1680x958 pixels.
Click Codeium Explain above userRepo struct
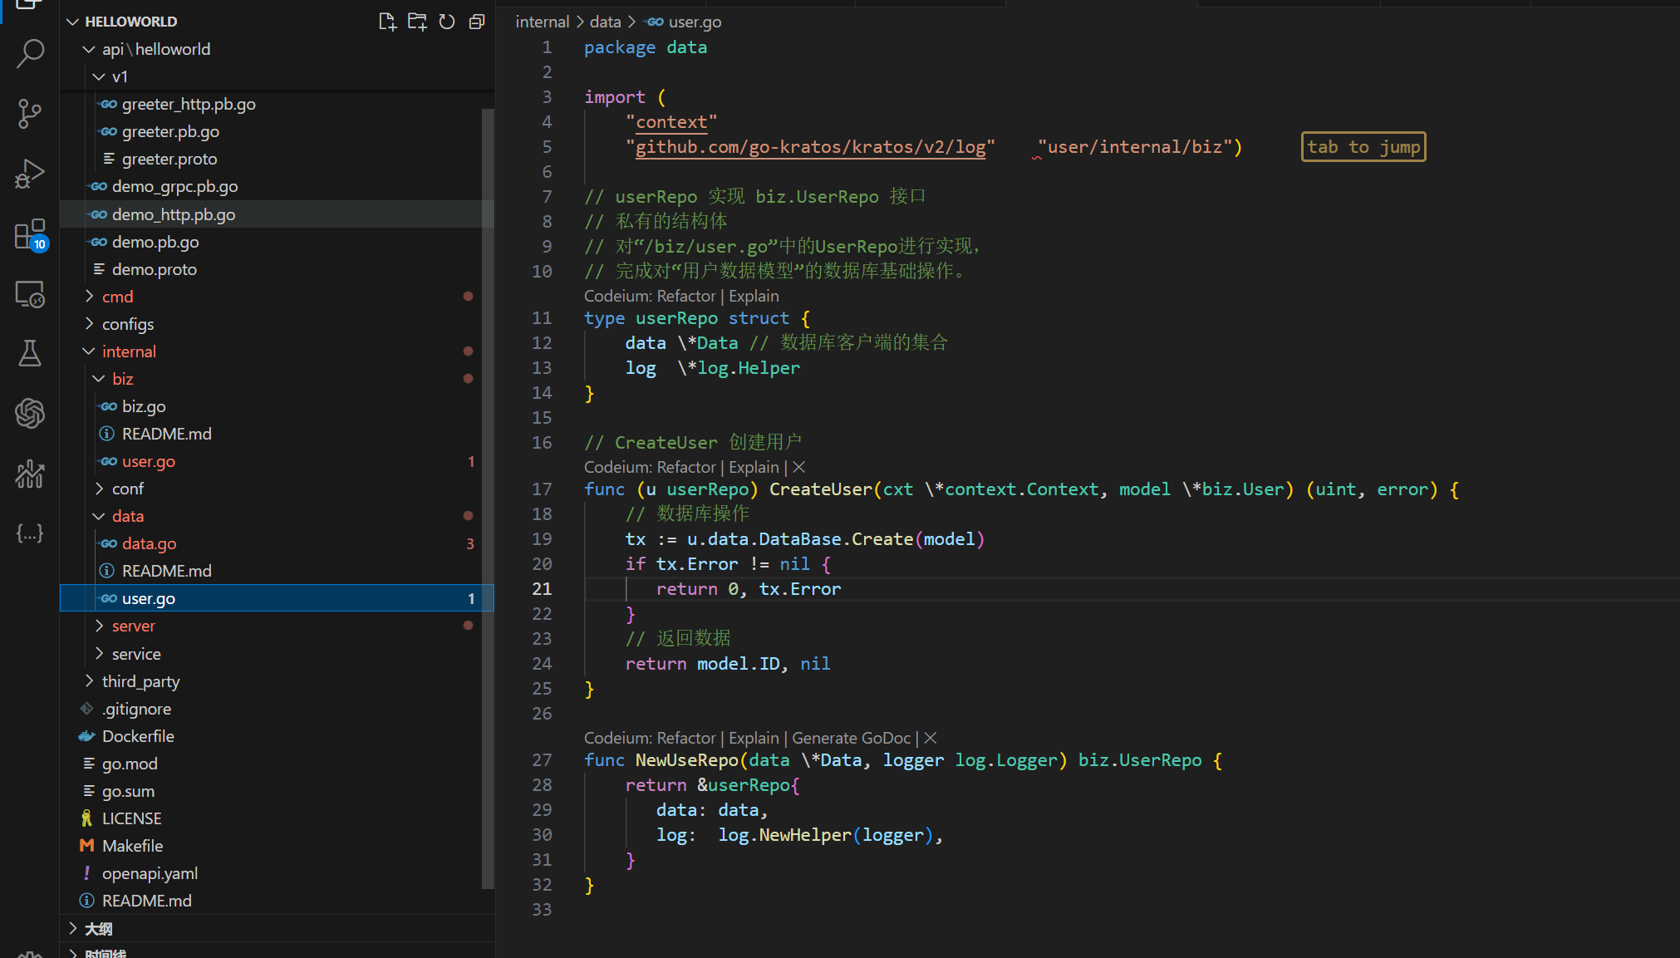point(754,296)
